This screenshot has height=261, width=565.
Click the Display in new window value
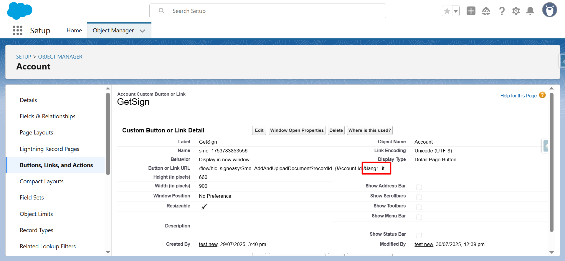(224, 159)
